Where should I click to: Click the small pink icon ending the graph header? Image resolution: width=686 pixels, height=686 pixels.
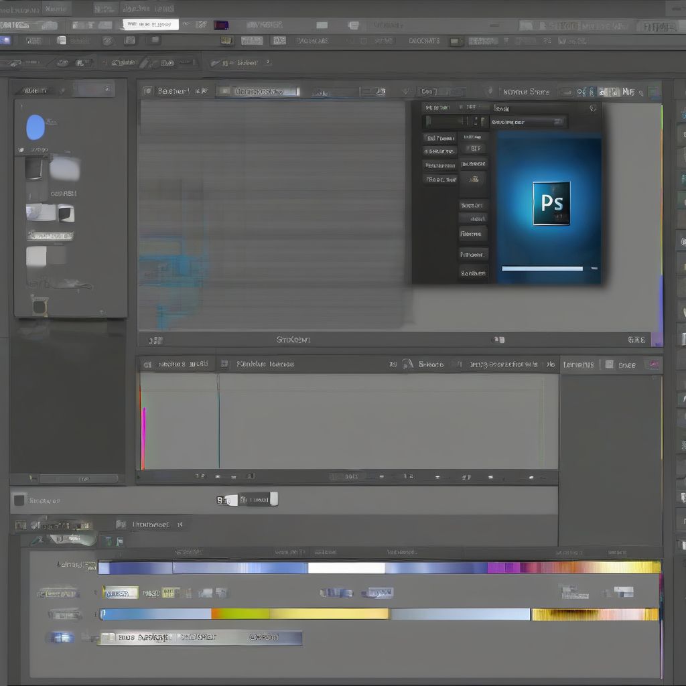coord(654,364)
